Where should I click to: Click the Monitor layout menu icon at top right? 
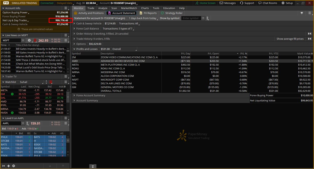click(310, 13)
